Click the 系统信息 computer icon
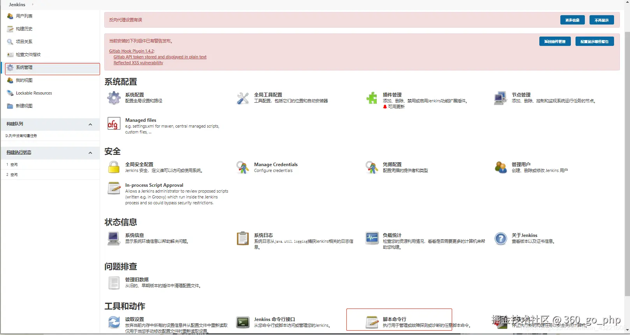The height and width of the screenshot is (335, 630). [x=114, y=238]
